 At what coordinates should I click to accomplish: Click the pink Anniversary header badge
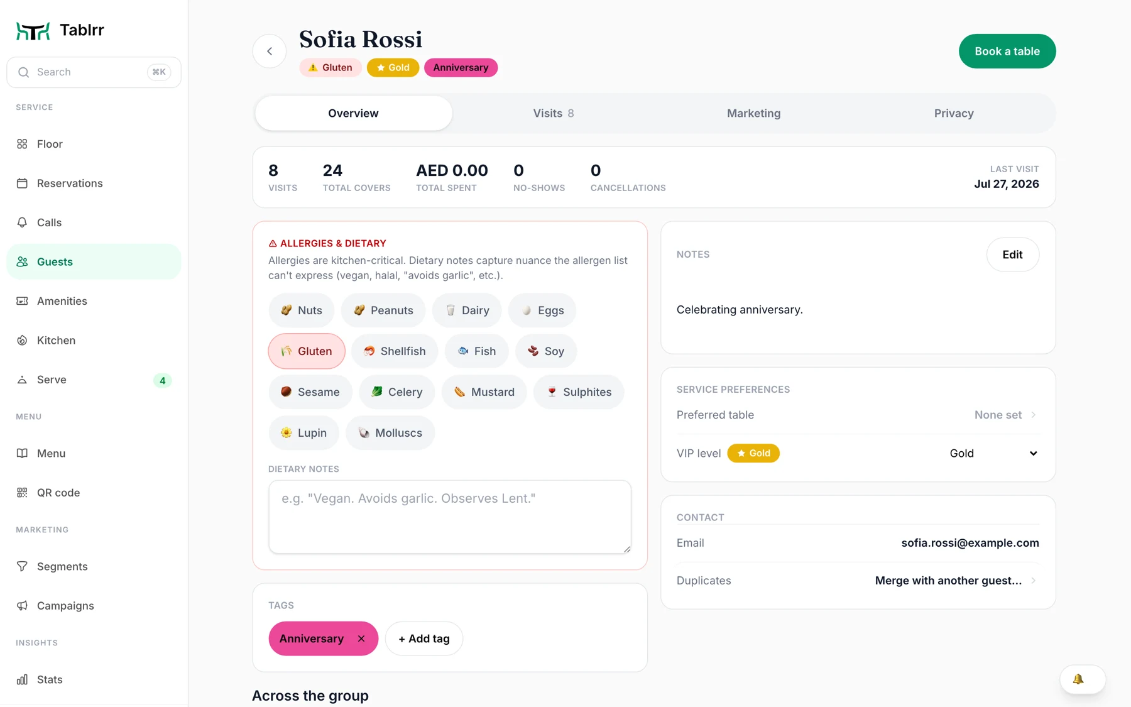tap(461, 67)
